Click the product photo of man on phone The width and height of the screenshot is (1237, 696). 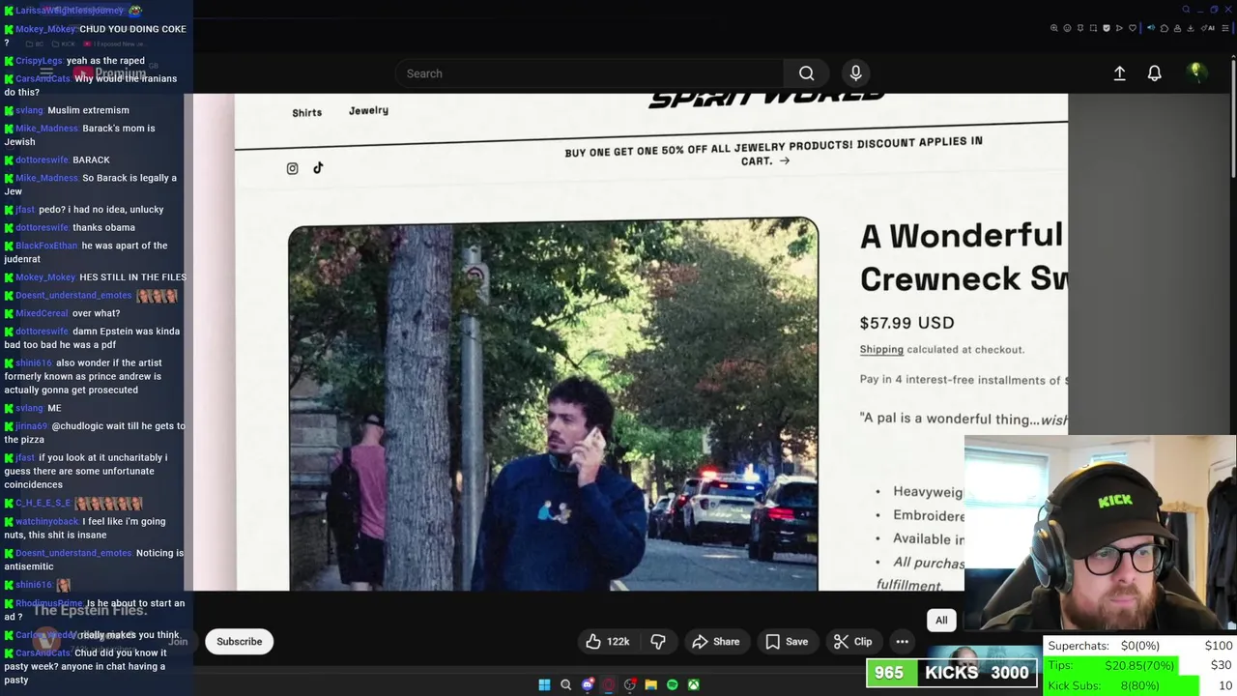[553, 404]
